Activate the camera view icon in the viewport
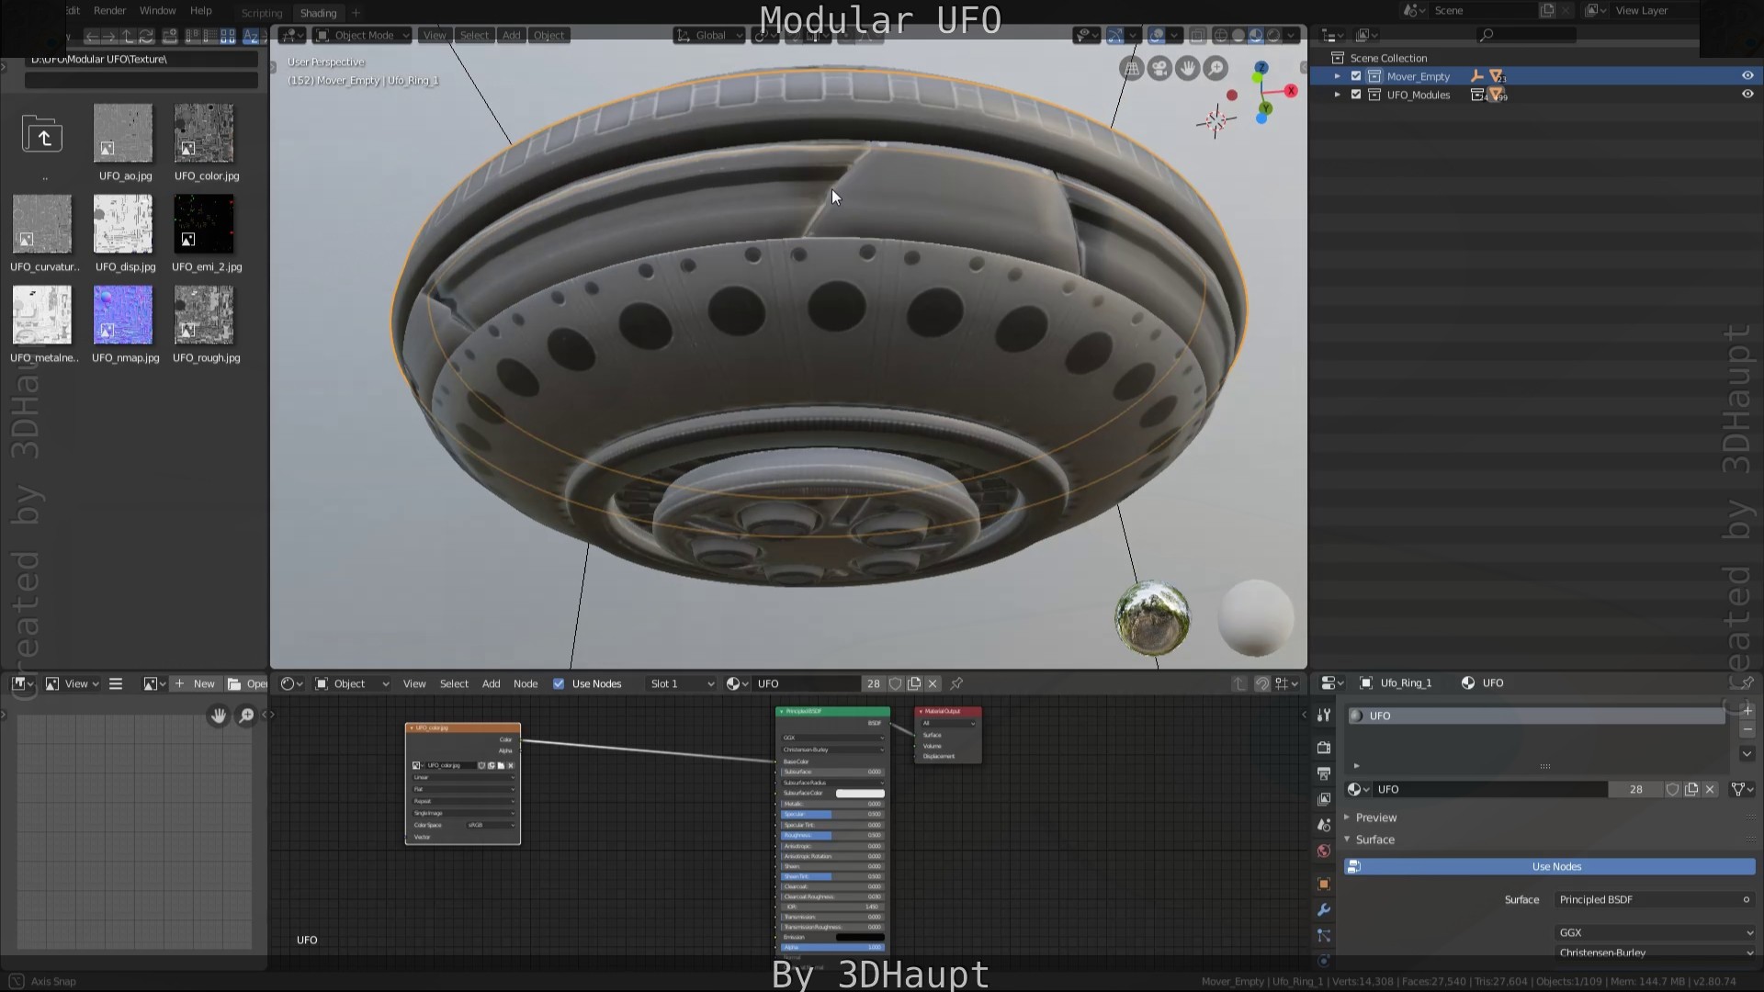This screenshot has height=992, width=1764. click(x=1160, y=67)
